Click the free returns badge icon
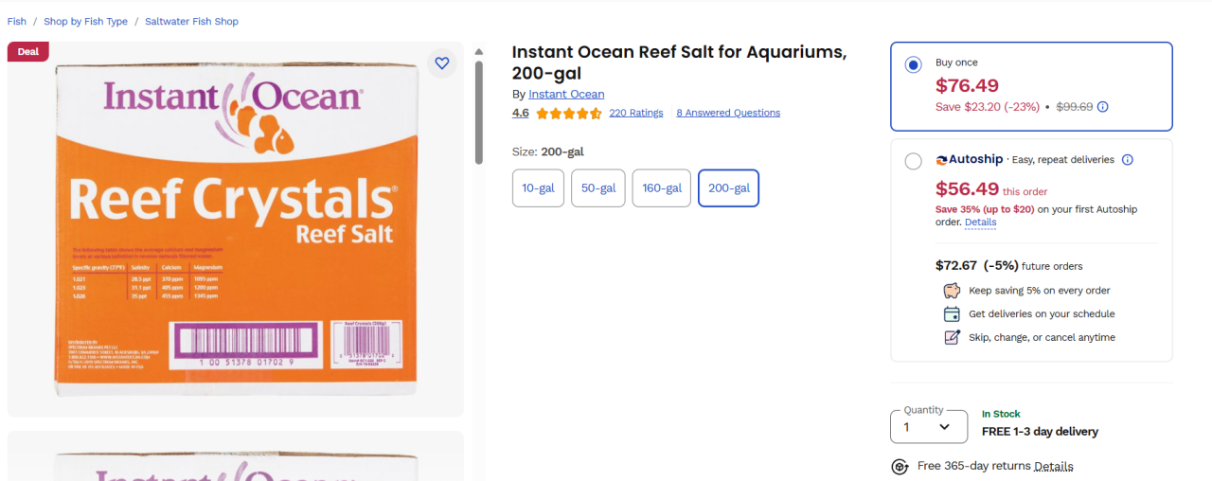Screen dimensions: 1212x481 click(900, 467)
